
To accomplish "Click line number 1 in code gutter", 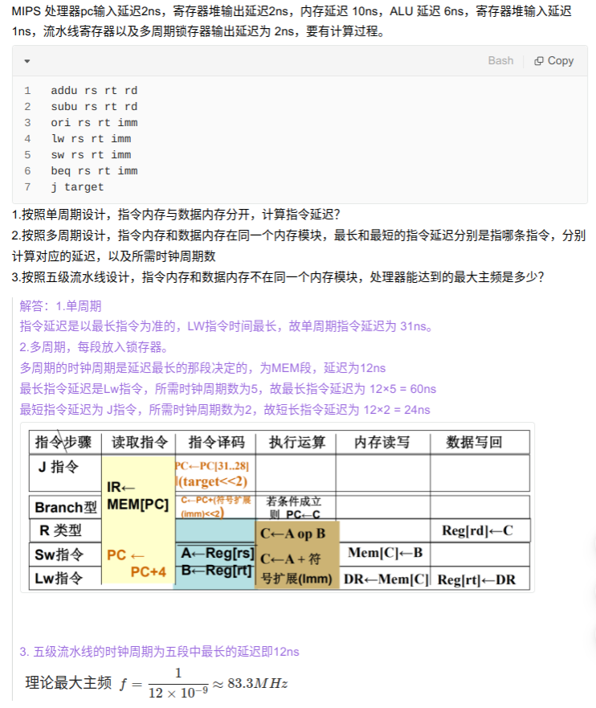I will [x=27, y=91].
